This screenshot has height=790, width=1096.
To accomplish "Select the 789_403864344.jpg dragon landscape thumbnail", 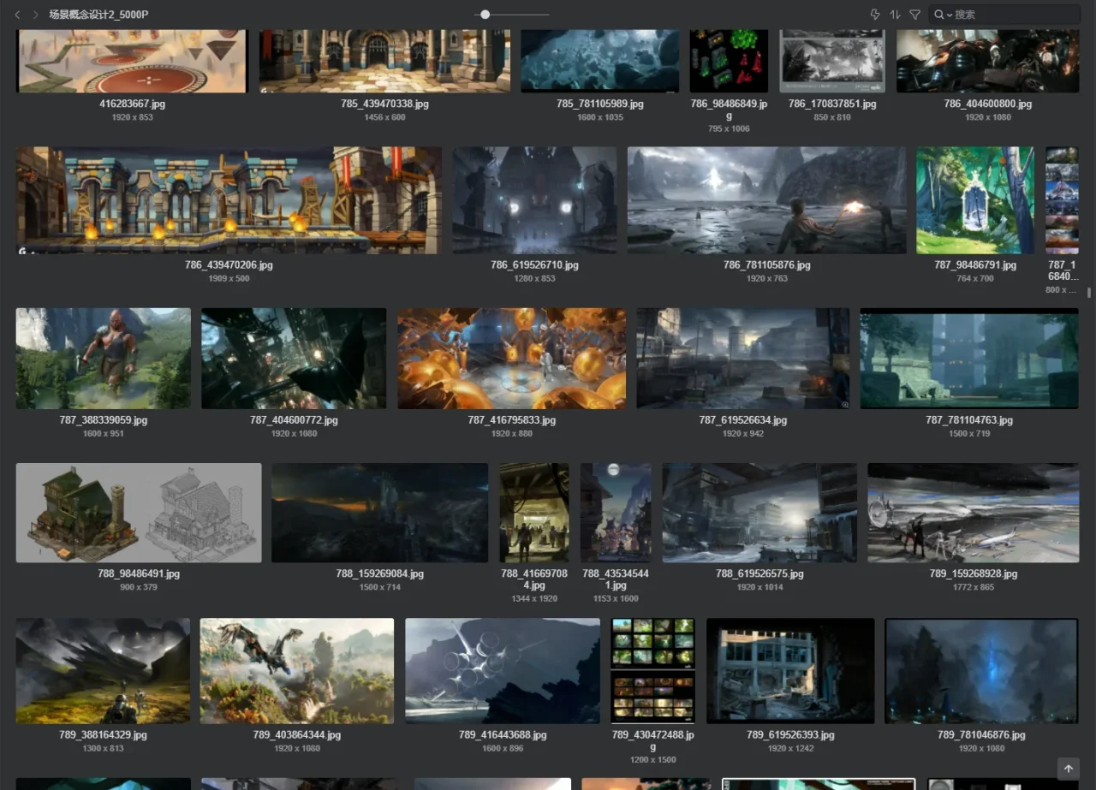I will click(296, 671).
